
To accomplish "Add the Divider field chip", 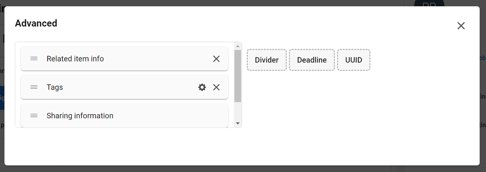I will pos(267,60).
